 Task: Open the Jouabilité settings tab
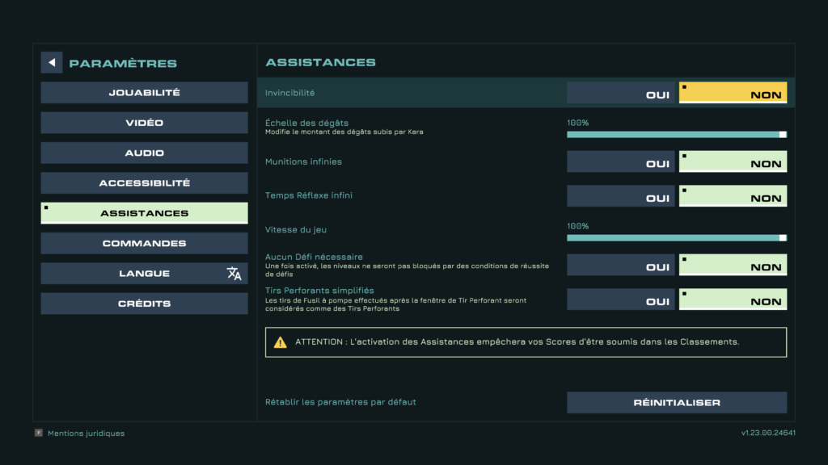point(144,93)
